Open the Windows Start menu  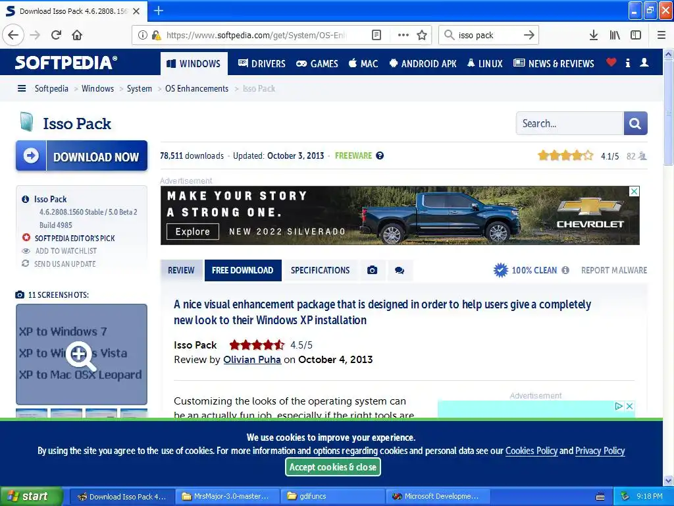click(x=30, y=496)
